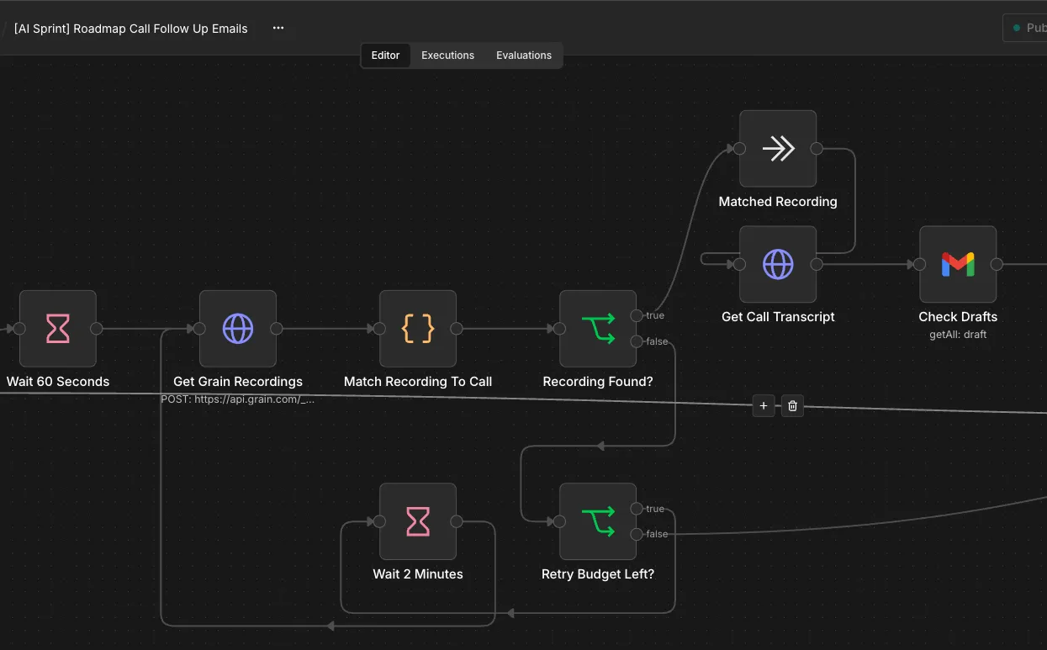Add node on connection with plus icon
Viewport: 1047px width, 650px height.
764,406
